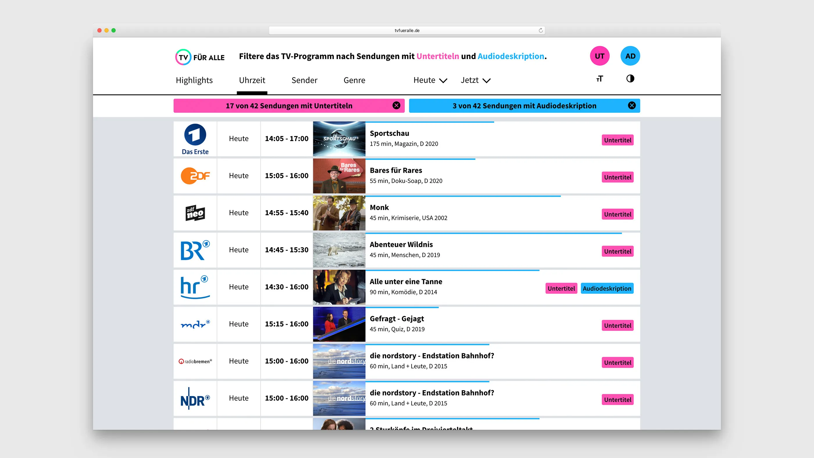Click the Abenteuer Wildnis progress bar
This screenshot has width=814, height=458.
(494, 233)
